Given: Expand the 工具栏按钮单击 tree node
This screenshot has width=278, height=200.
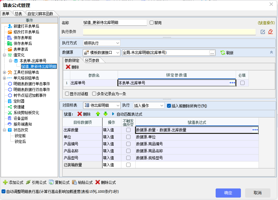Looking at the screenshot, I should (x=5, y=72).
